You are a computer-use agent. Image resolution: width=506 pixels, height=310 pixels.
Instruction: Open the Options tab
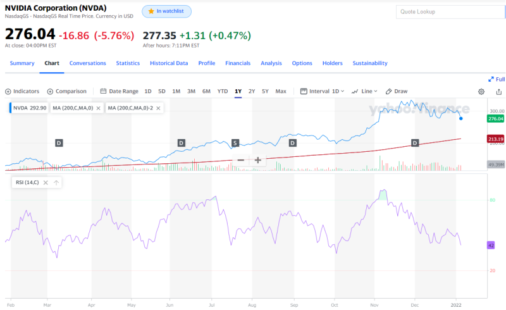coord(302,63)
